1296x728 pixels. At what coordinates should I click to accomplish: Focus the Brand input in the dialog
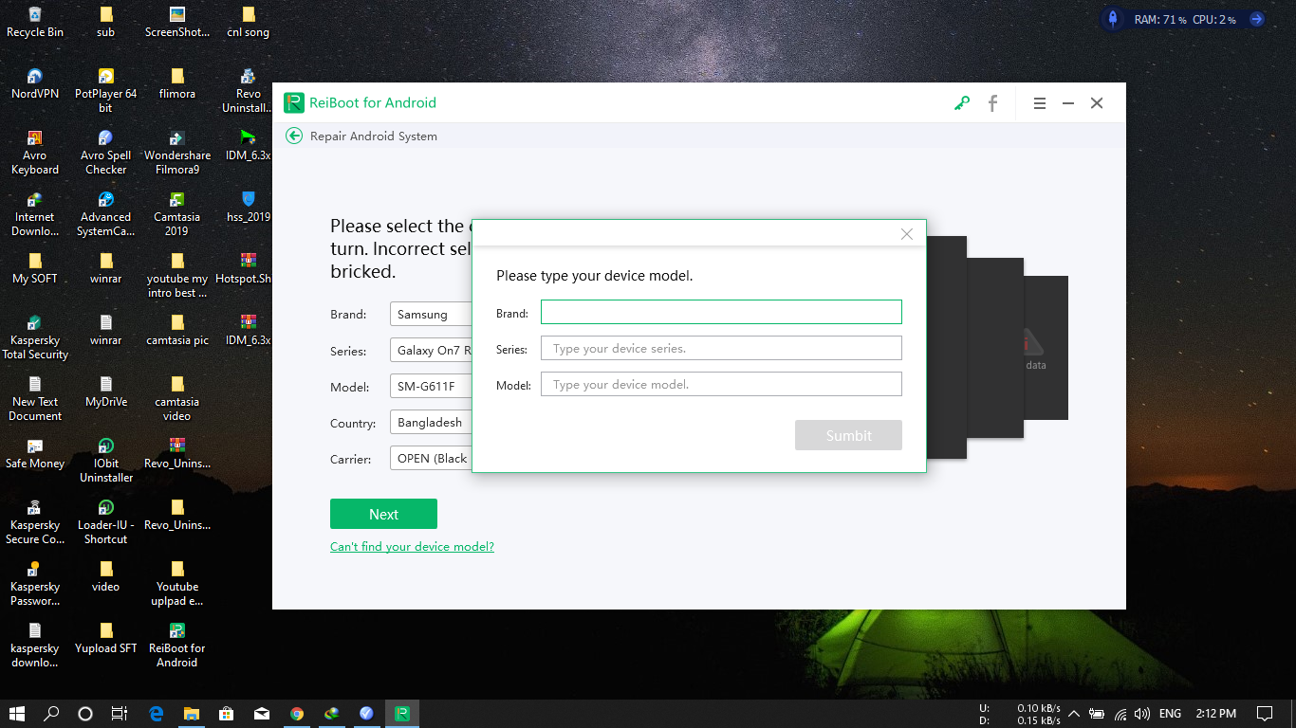(721, 312)
